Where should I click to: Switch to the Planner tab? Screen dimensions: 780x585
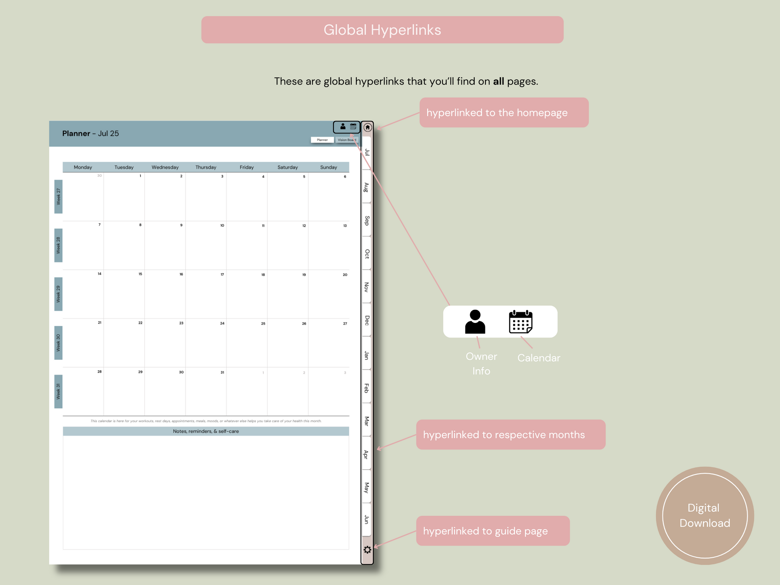point(323,140)
